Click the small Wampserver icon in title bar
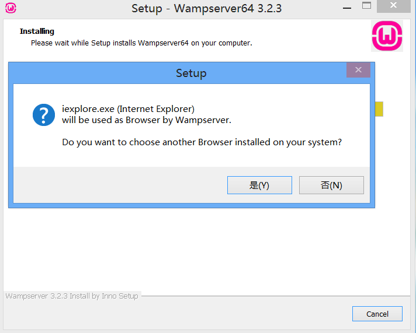The width and height of the screenshot is (416, 333). pos(11,8)
